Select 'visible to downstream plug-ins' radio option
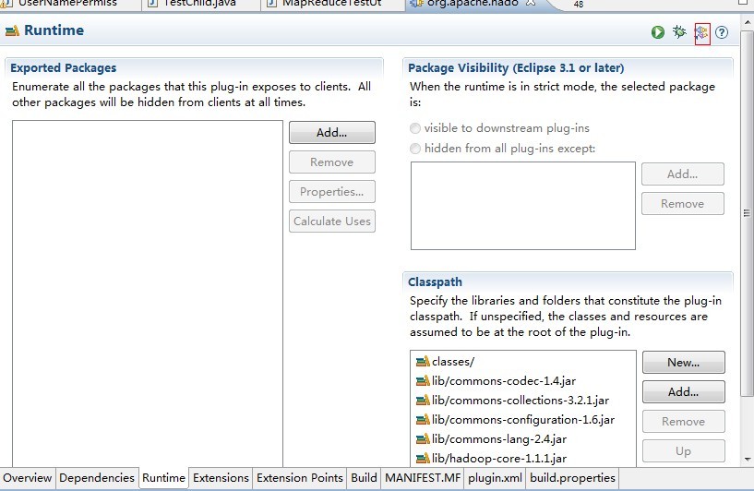The image size is (754, 491). pos(415,128)
